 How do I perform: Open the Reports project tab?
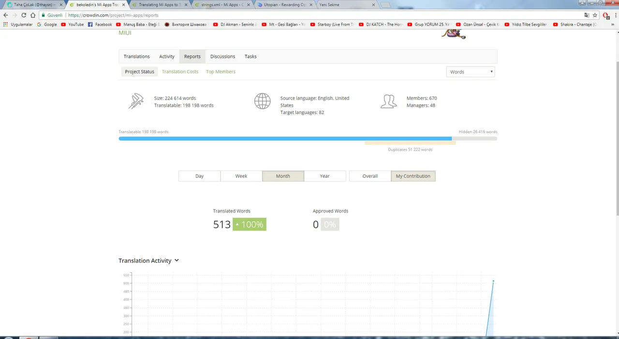pos(192,56)
